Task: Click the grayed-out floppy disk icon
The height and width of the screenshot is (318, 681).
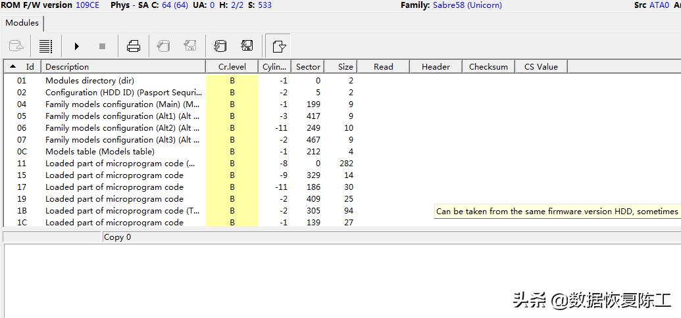Action: click(190, 46)
